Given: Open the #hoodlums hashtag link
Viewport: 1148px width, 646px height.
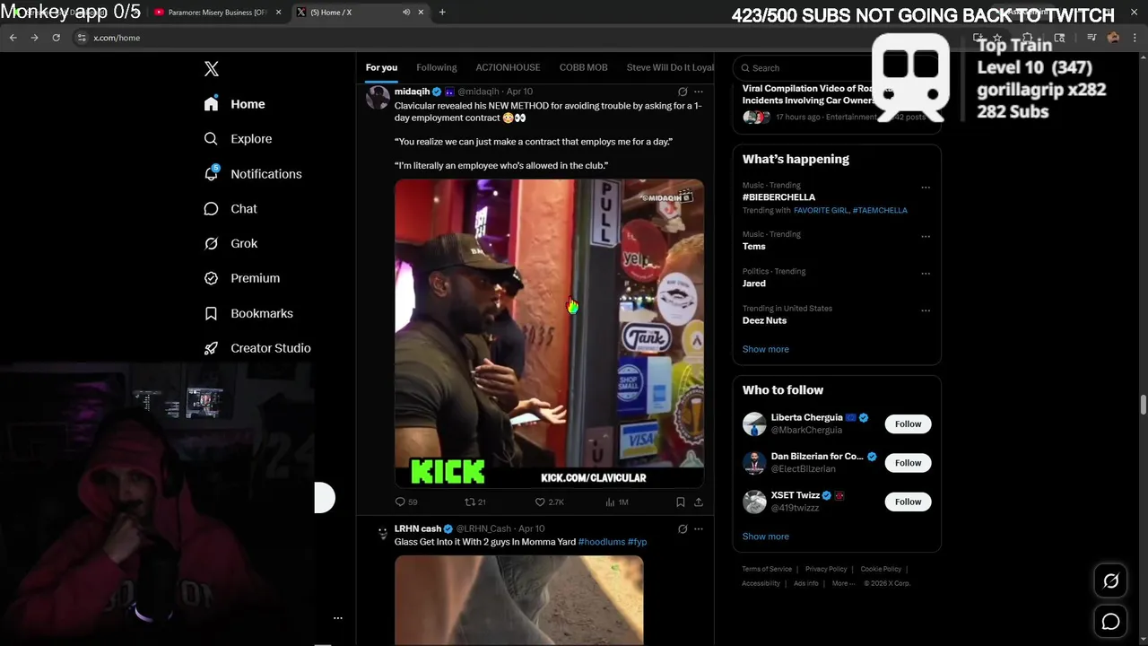Looking at the screenshot, I should pos(602,542).
